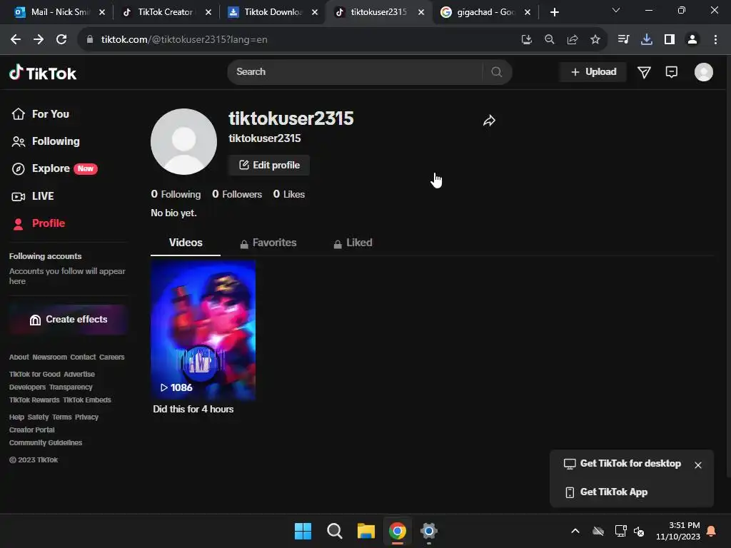The height and width of the screenshot is (548, 731).
Task: Click Create effects button
Action: pos(68,320)
